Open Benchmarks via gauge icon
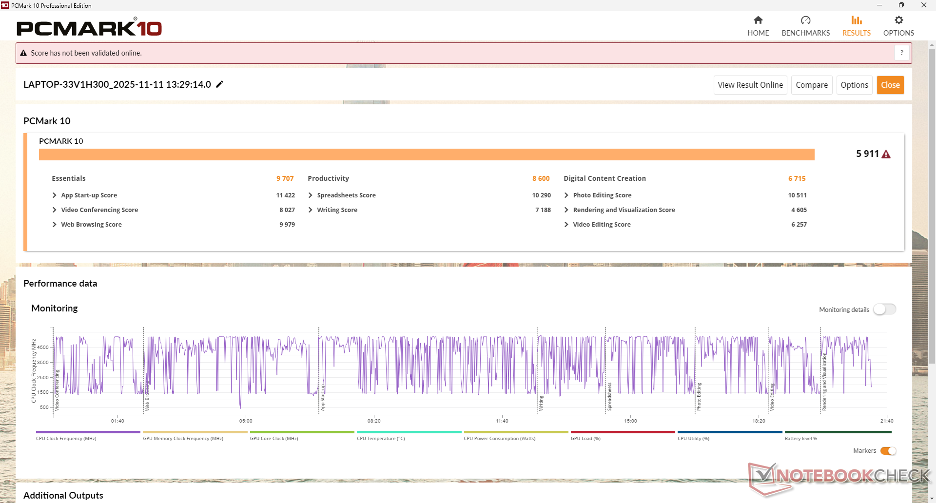The width and height of the screenshot is (936, 503). [x=805, y=20]
